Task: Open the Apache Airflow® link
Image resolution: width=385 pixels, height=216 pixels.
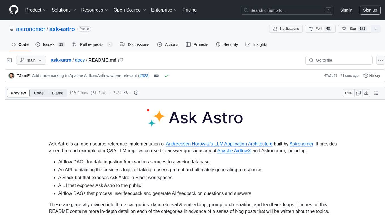Action: (x=234, y=151)
